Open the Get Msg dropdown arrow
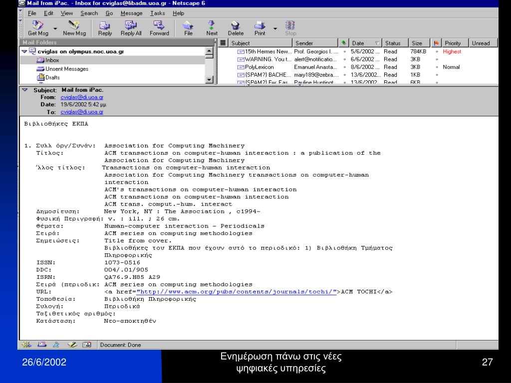The width and height of the screenshot is (511, 383). (x=55, y=28)
